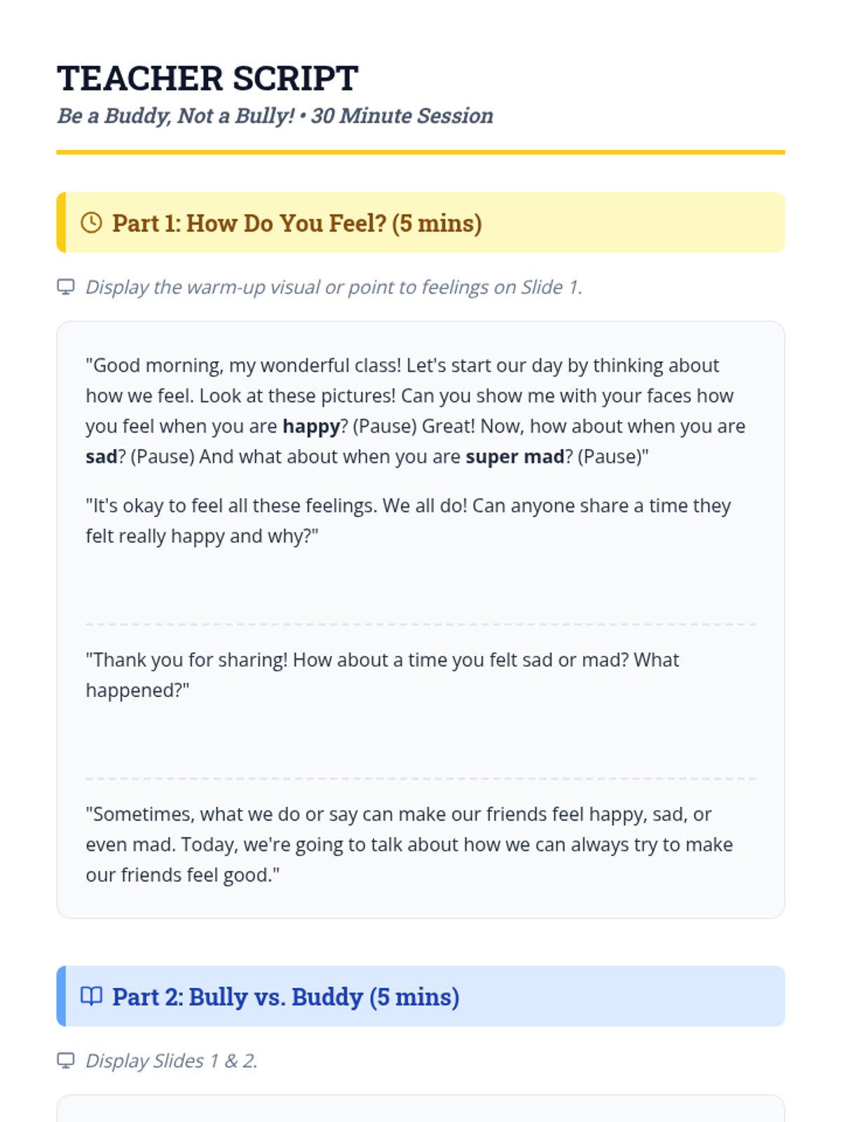Screen dimensions: 841x1122
Task: Click the "Display Slides 1 & 2." instruction text
Action: 171,1060
